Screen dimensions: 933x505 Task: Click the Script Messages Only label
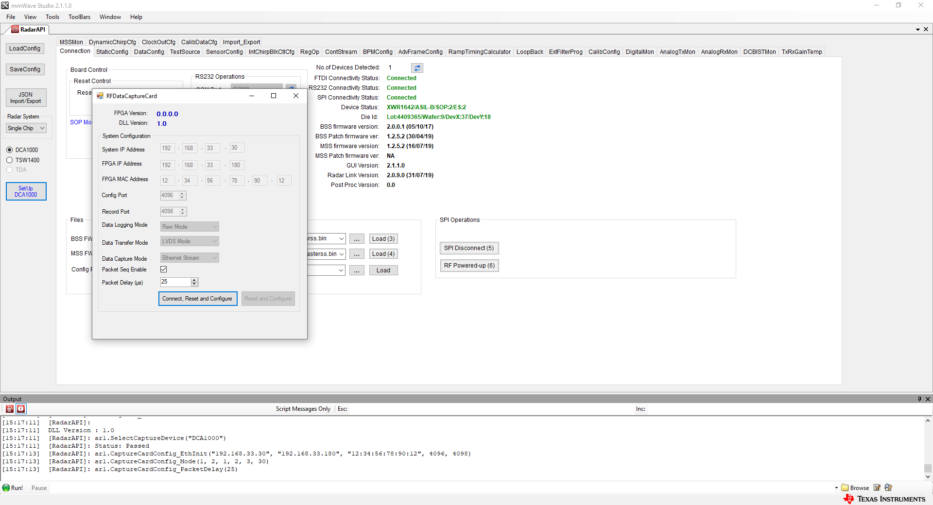(x=303, y=409)
